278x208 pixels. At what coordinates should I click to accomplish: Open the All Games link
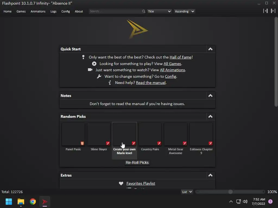point(172,64)
